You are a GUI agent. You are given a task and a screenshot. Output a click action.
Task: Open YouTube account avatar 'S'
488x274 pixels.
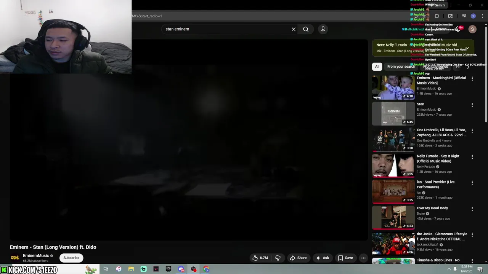click(472, 29)
